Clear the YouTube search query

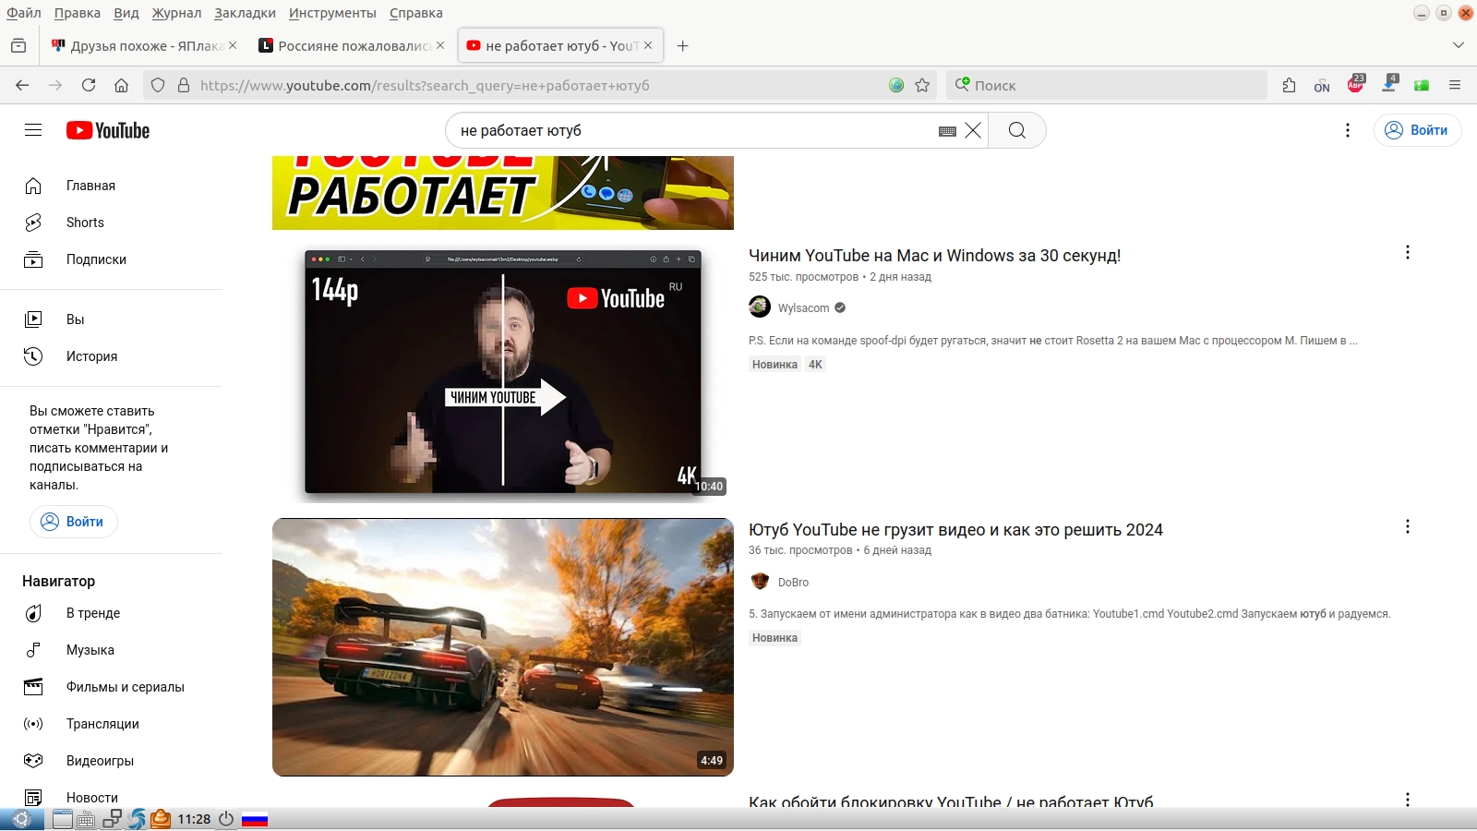973,130
